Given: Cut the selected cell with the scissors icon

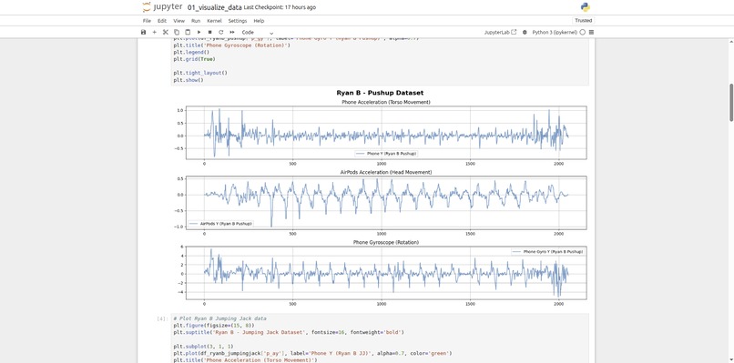Looking at the screenshot, I should point(165,32).
